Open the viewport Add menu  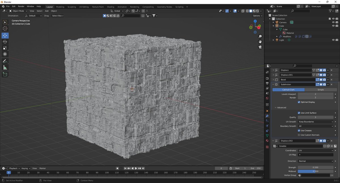point(46,11)
